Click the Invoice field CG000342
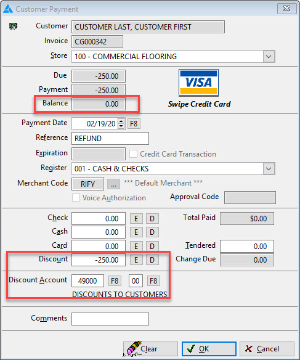 click(x=97, y=41)
